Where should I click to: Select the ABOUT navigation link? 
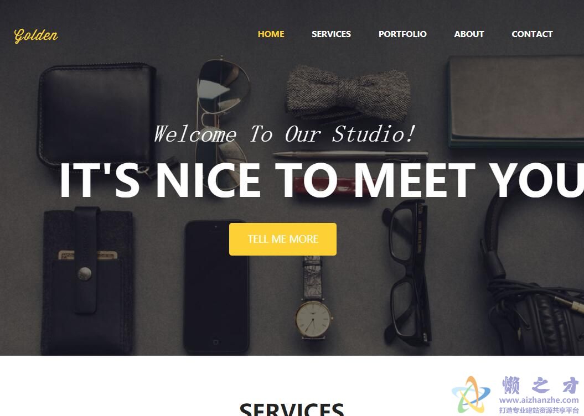pos(469,34)
